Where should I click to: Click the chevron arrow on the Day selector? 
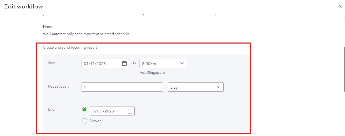click(219, 87)
